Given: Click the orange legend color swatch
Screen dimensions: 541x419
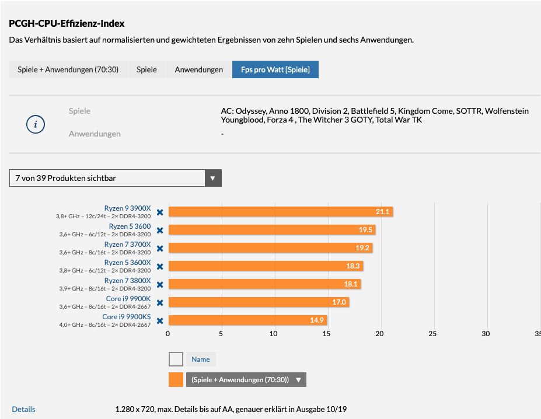Looking at the screenshot, I should coord(176,380).
